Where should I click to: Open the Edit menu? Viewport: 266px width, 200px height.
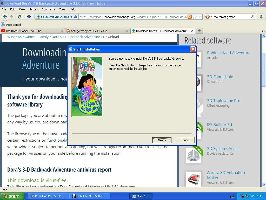(12, 9)
